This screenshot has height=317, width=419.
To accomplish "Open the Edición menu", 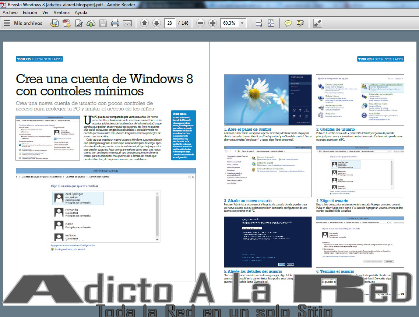I will click(30, 12).
